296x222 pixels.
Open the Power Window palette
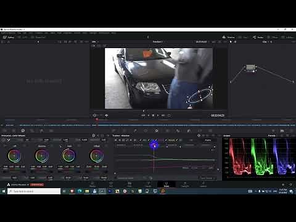[x=146, y=131]
